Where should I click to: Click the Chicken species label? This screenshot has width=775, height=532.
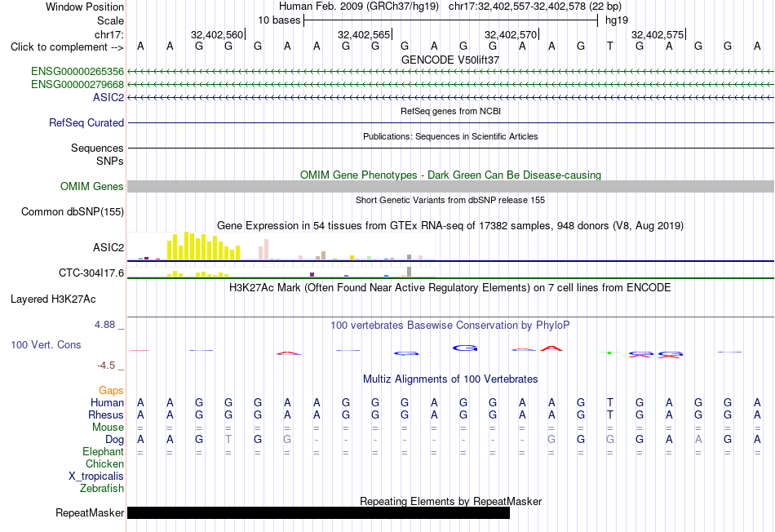click(x=104, y=463)
